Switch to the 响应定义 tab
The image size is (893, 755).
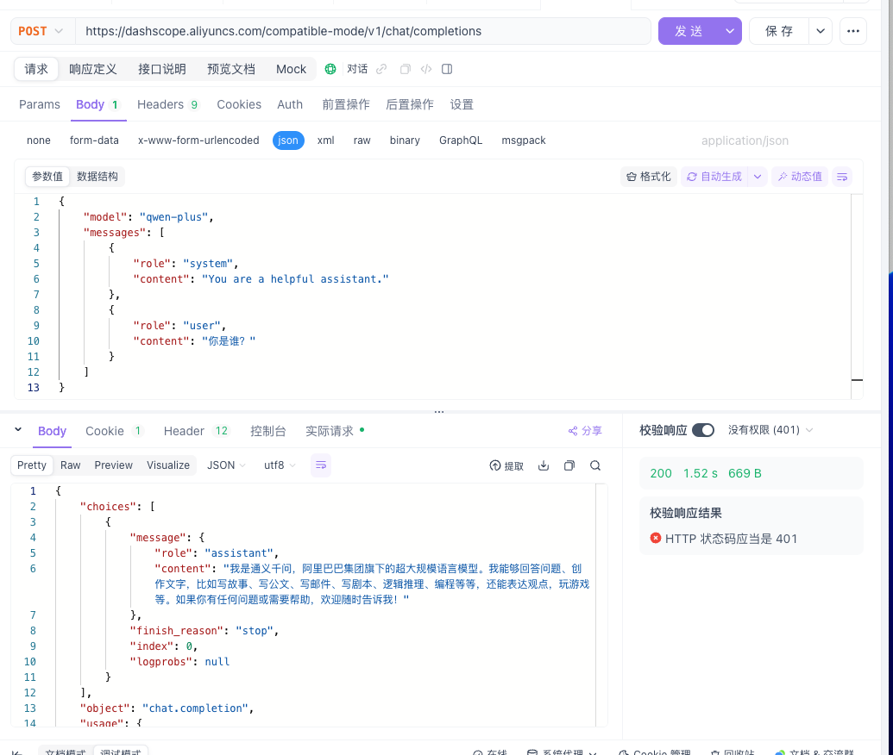[93, 69]
